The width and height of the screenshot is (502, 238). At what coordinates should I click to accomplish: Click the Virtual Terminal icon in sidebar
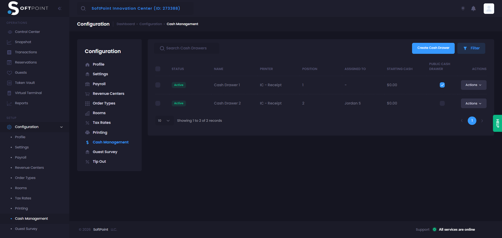coord(9,93)
